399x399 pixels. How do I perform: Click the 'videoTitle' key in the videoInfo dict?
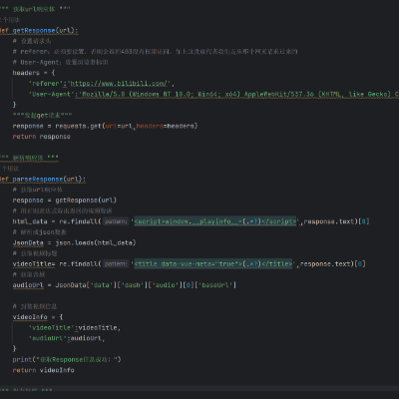(x=51, y=327)
